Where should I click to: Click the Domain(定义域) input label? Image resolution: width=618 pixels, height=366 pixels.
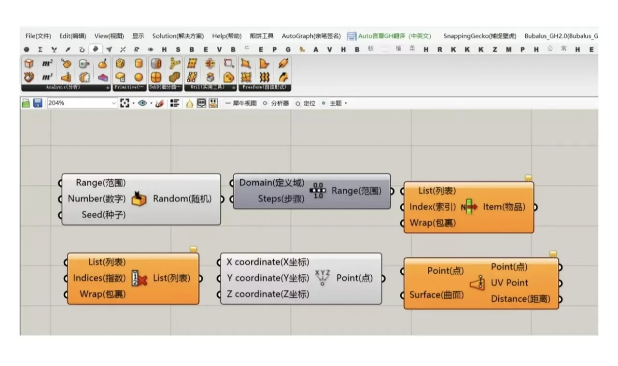[272, 183]
